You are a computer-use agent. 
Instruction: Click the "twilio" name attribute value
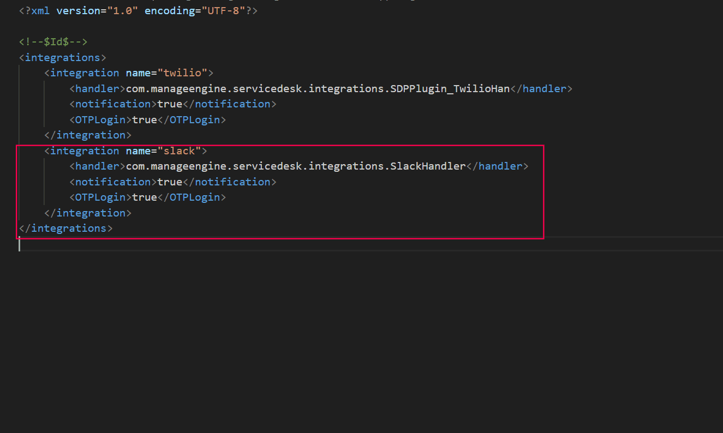[182, 73]
